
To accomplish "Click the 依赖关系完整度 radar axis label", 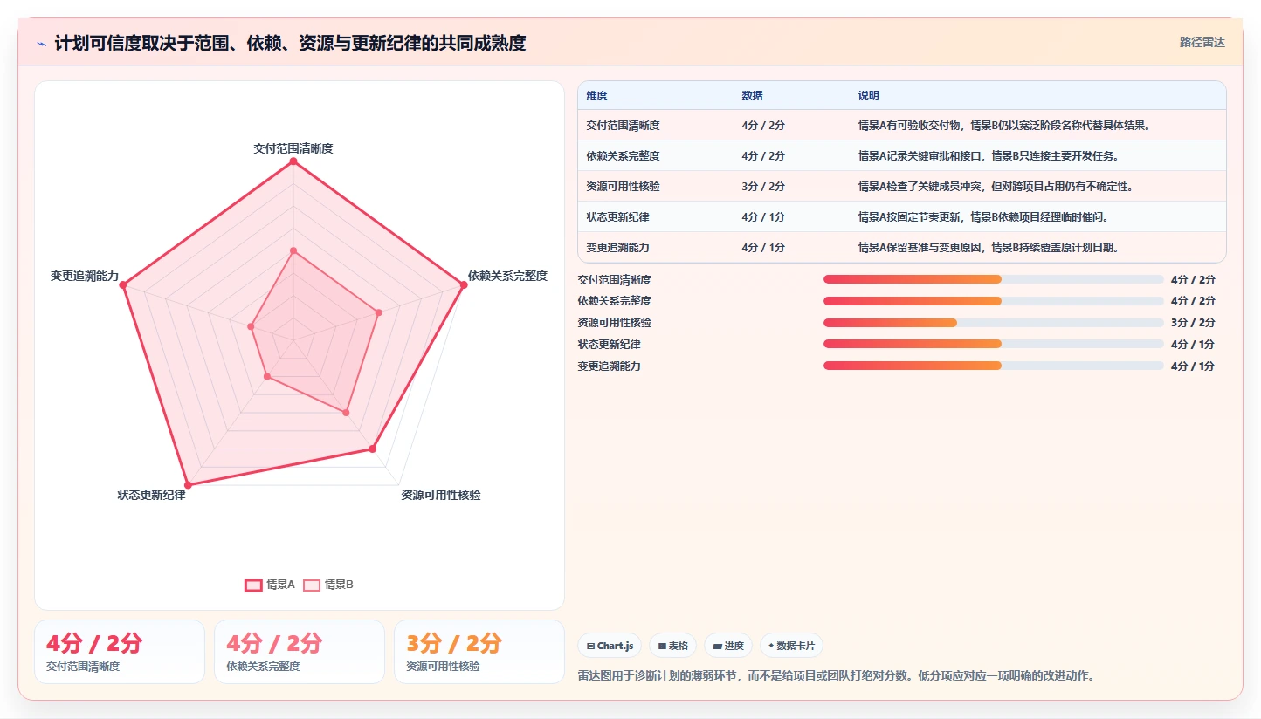I will point(507,276).
